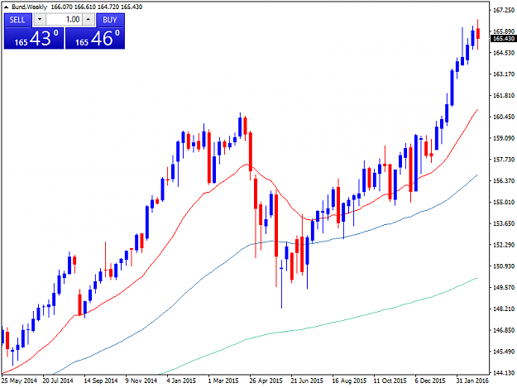The height and width of the screenshot is (388, 517).
Task: Click the latest red candle at chart top
Action: pyautogui.click(x=478, y=34)
